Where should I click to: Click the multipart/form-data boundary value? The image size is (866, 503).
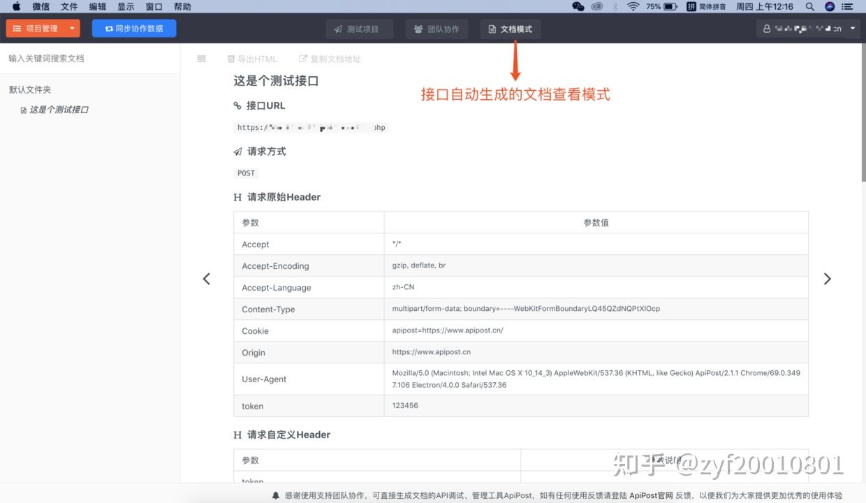pyautogui.click(x=526, y=309)
